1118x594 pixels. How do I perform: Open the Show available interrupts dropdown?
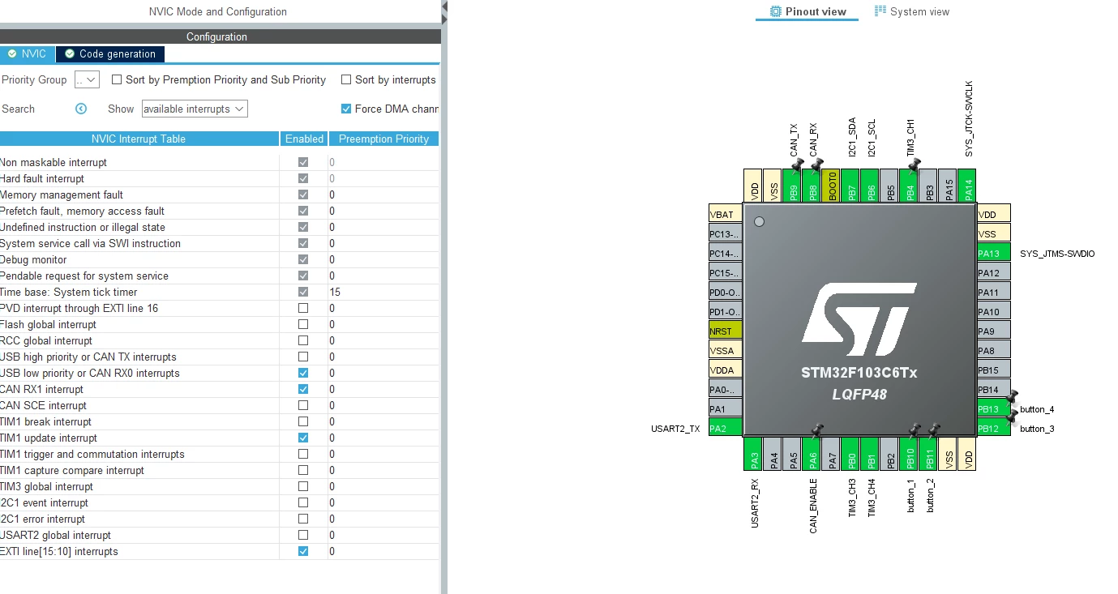(x=195, y=109)
